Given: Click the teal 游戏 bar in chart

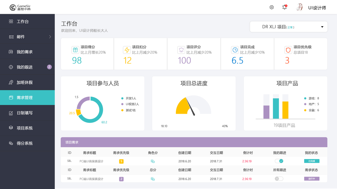Looking at the screenshot, I should [x=276, y=108].
